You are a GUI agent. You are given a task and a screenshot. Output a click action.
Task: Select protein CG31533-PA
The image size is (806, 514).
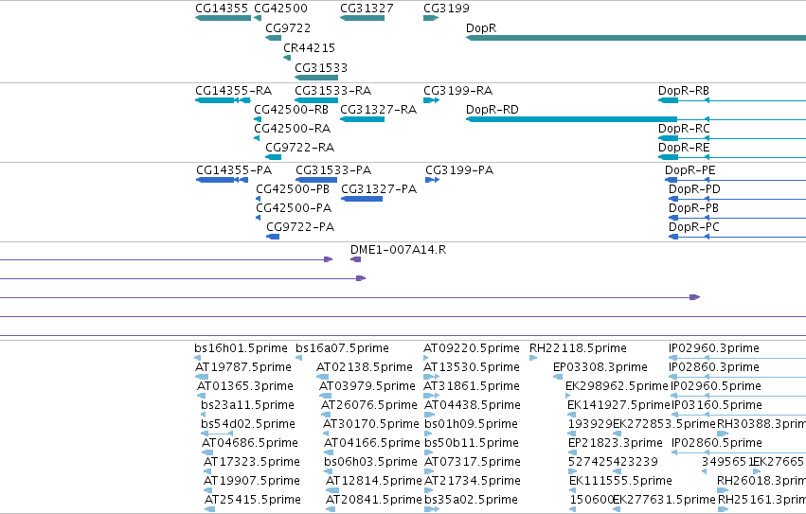click(316, 180)
